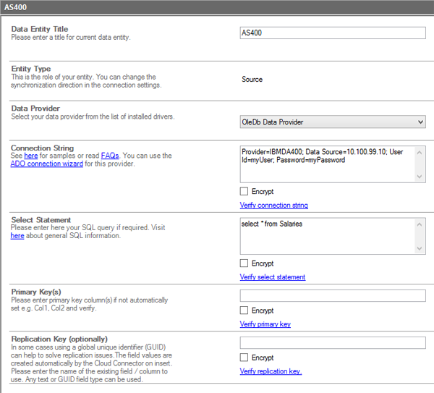Image resolution: width=434 pixels, height=393 pixels.
Task: Focus the Primary Key(s) input field
Action: point(333,296)
